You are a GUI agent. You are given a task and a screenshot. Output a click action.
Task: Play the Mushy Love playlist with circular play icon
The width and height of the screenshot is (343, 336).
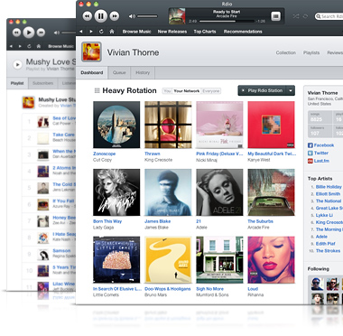pyautogui.click(x=17, y=64)
